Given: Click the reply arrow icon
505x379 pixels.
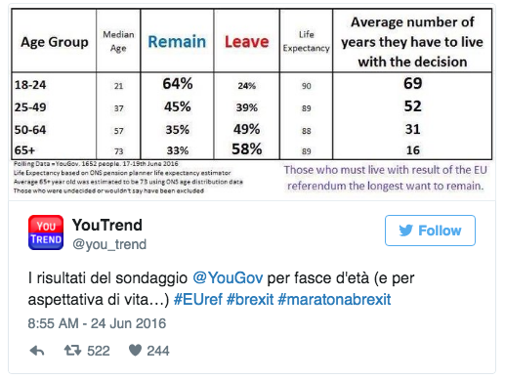Looking at the screenshot, I should pyautogui.click(x=37, y=351).
